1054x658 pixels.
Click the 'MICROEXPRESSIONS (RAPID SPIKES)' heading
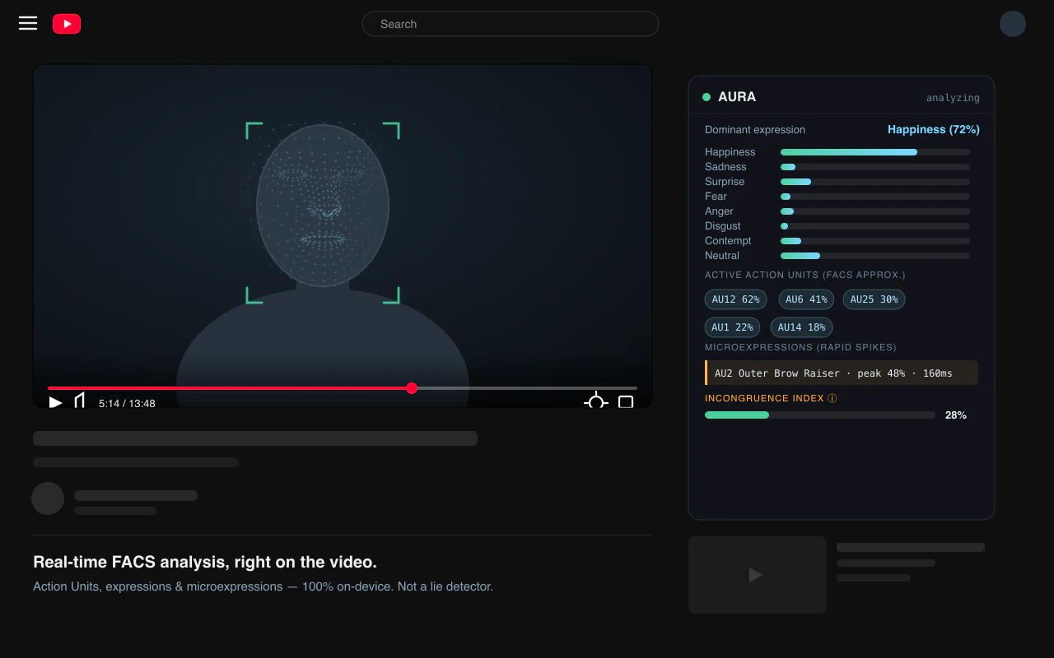point(800,347)
